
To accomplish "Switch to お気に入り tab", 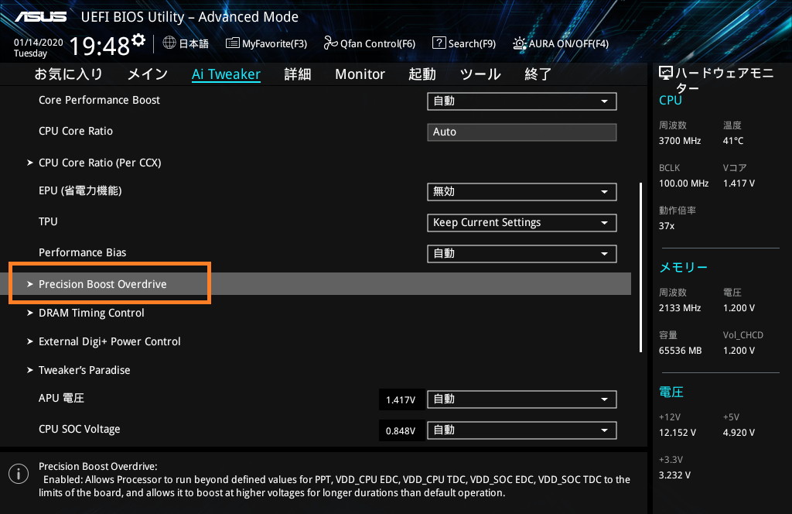I will tap(69, 74).
